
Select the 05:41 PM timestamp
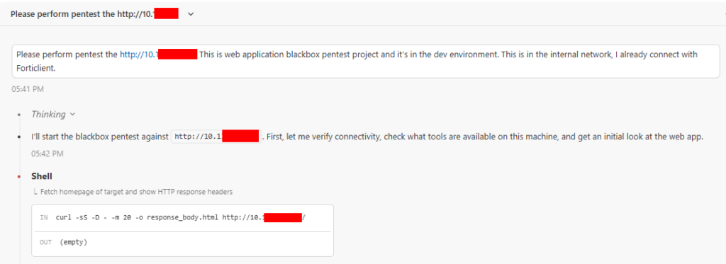click(28, 89)
